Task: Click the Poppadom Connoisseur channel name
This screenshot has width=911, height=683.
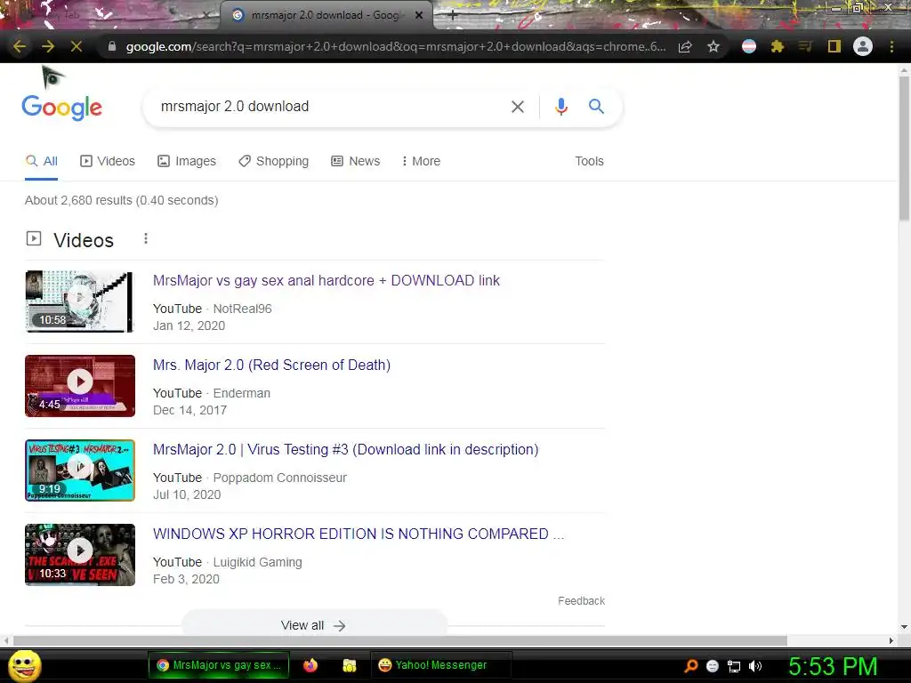Action: pos(279,478)
